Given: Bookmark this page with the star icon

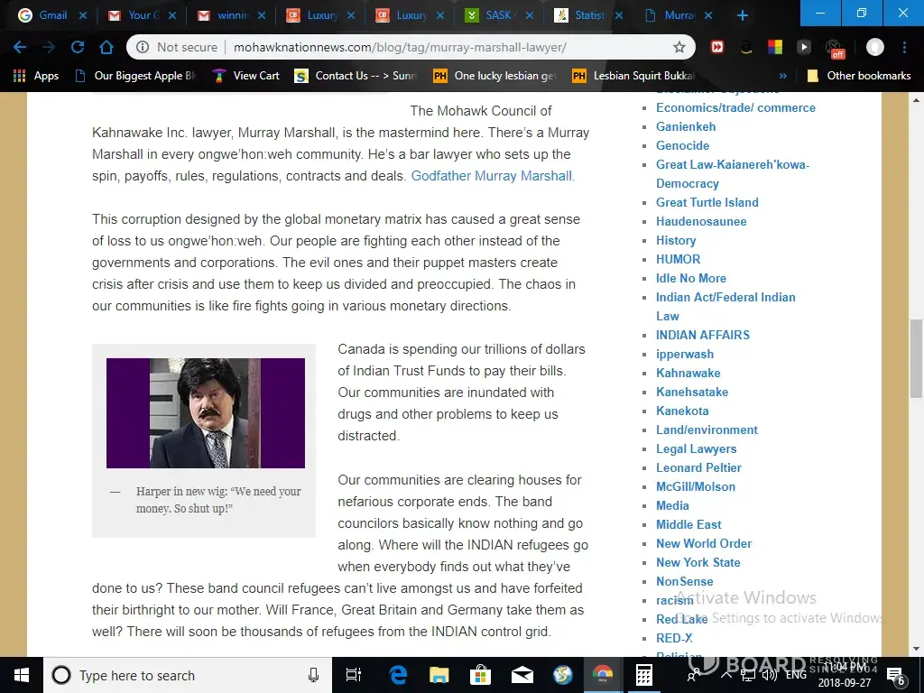Looking at the screenshot, I should click(679, 47).
